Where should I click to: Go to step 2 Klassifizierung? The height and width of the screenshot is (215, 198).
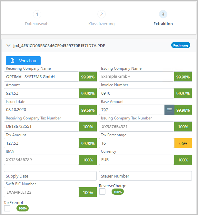(x=101, y=15)
